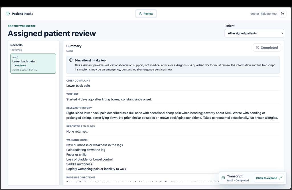
Task: Click the Chief Complaint Lower back pain text
Action: point(78,86)
